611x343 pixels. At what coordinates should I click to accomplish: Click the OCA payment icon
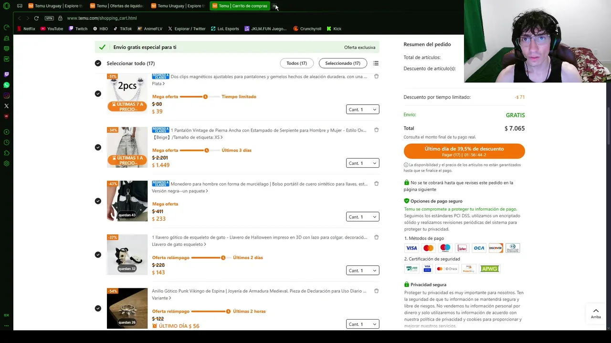(x=479, y=248)
